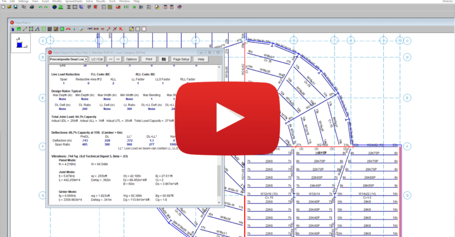Viewport: 455px width, 237px height.
Task: Go to next member with >> button
Action: click(x=118, y=58)
